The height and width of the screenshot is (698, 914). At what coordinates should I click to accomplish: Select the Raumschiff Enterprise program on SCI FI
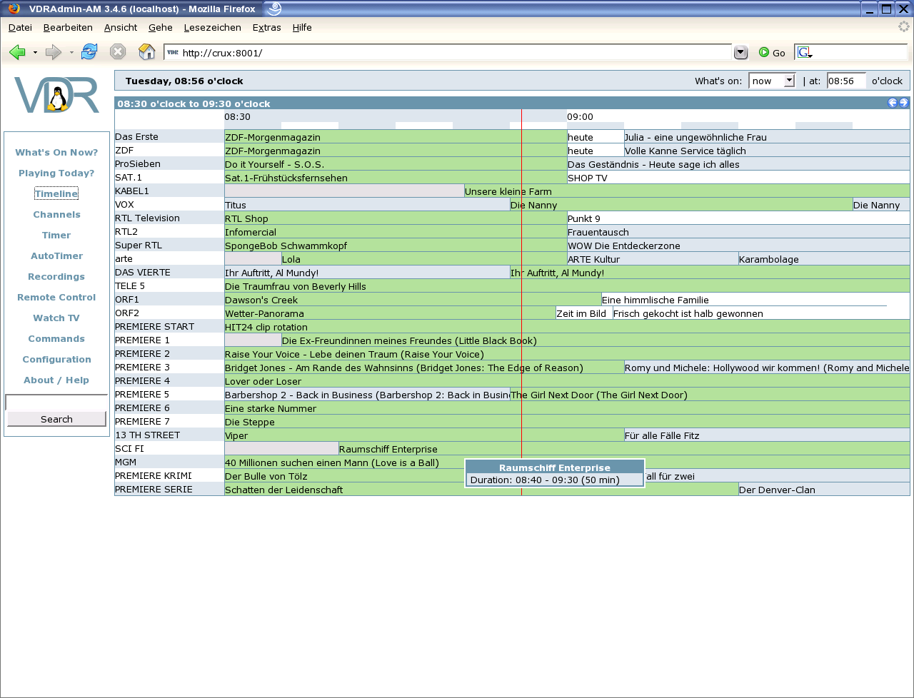tap(388, 449)
